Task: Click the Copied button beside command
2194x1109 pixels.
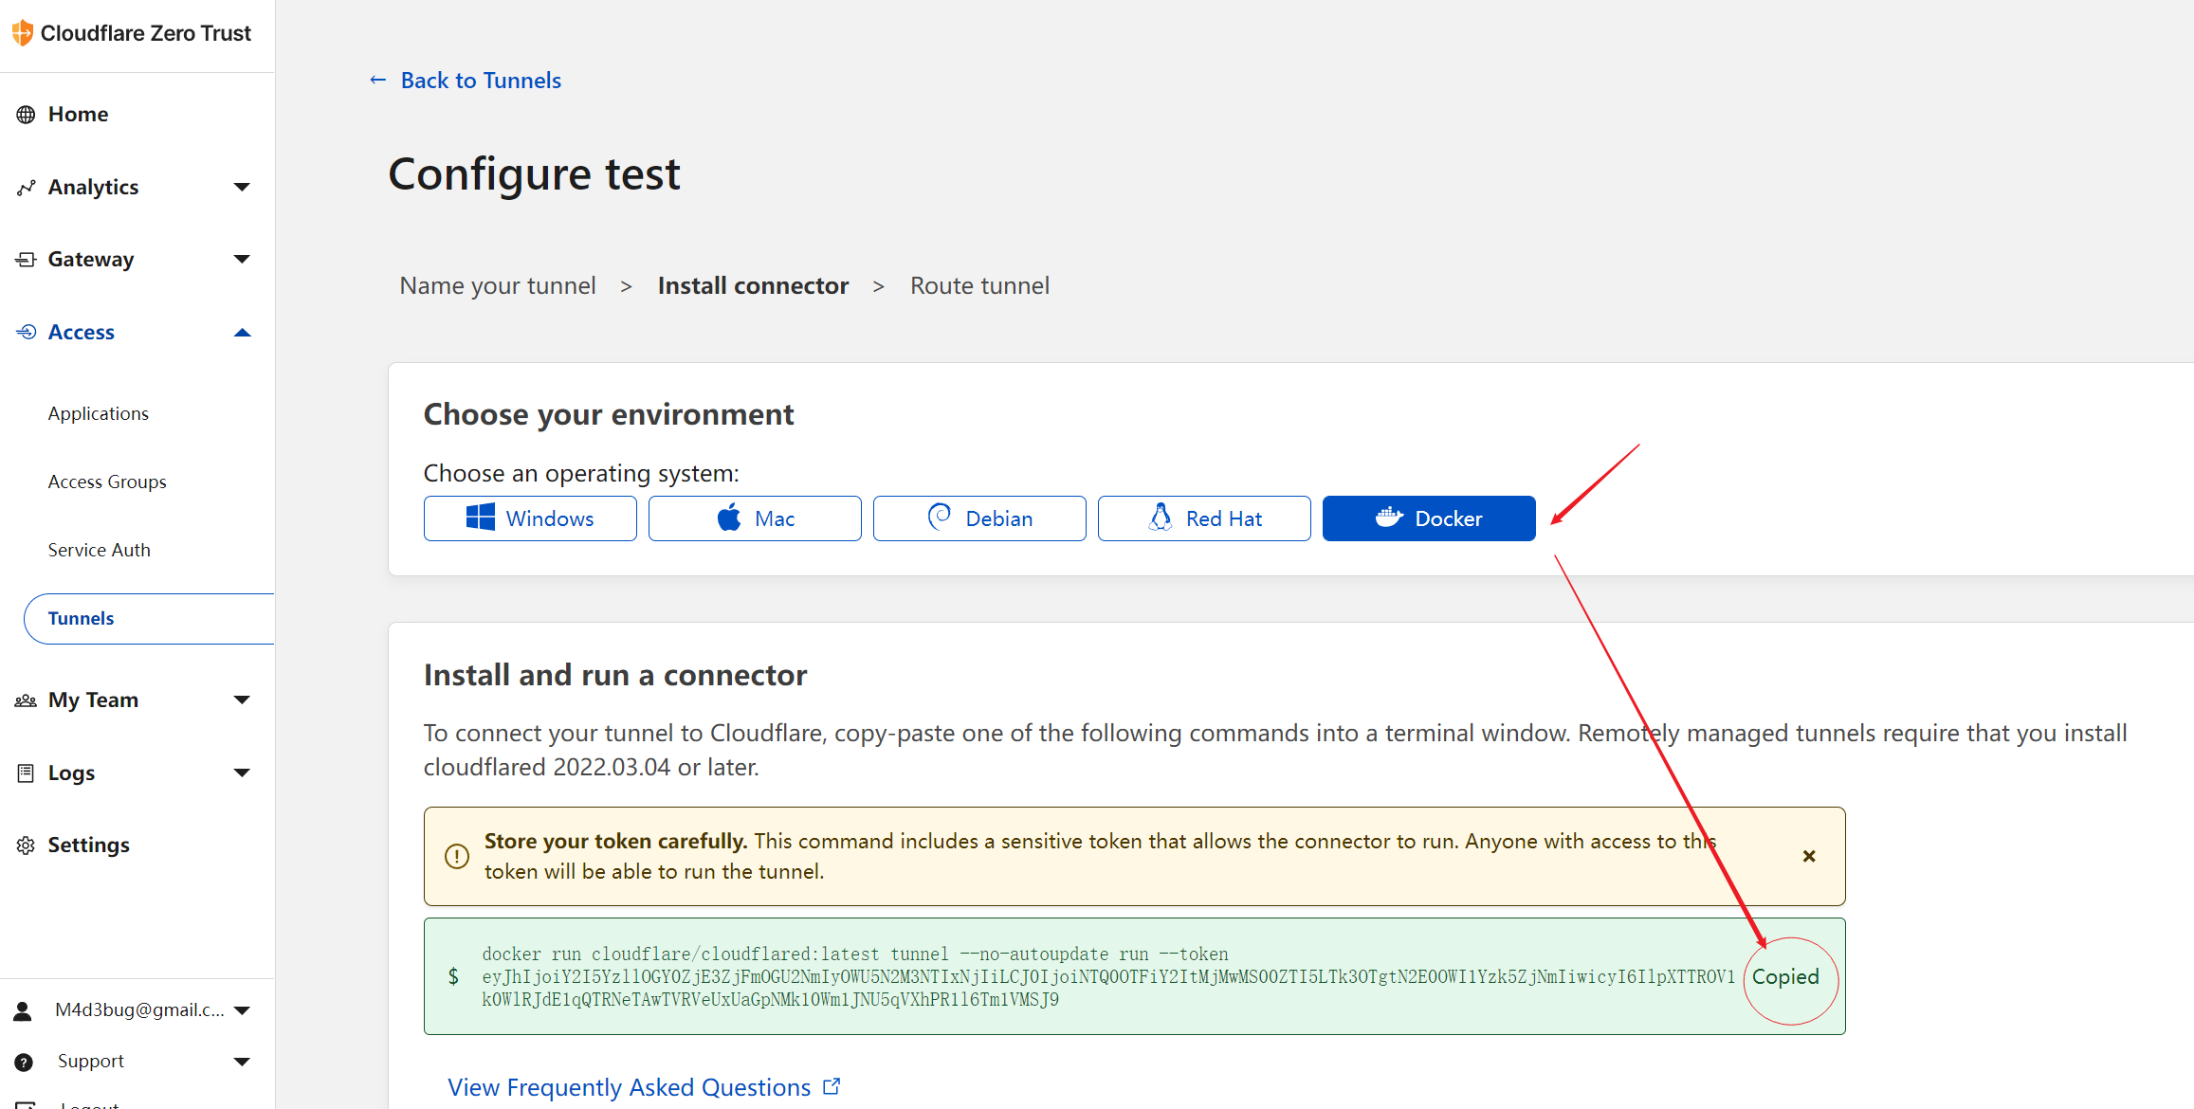Action: pyautogui.click(x=1784, y=977)
